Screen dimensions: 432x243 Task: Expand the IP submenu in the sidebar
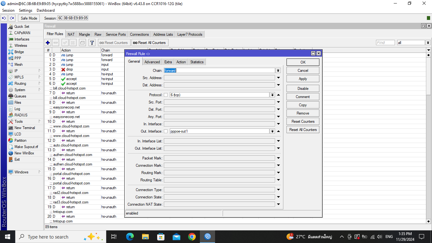point(40,71)
